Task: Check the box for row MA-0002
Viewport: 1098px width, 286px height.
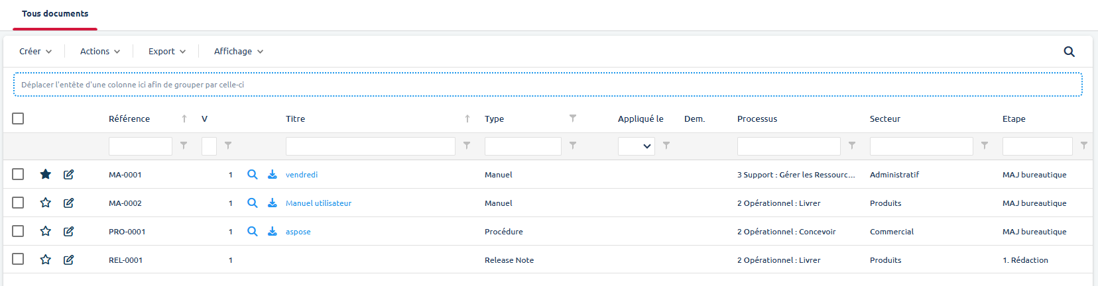Action: [18, 203]
